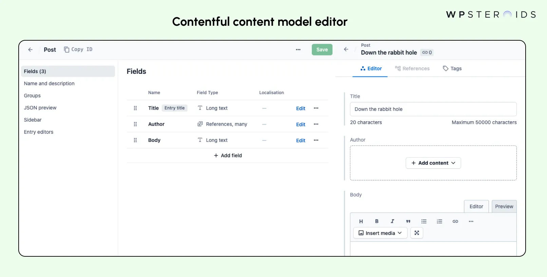Expand Body editor to fullscreen
Screen dimensions: 547x277
tap(417, 233)
